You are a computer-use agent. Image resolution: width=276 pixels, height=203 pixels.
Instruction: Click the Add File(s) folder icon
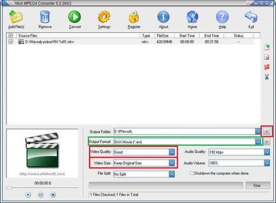16,17
